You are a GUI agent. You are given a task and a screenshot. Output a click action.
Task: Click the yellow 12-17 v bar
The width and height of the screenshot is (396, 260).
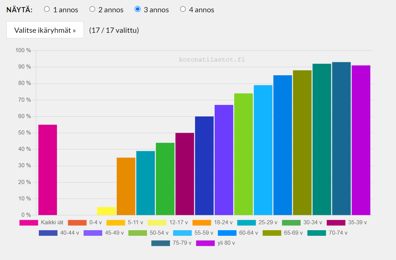tap(106, 211)
